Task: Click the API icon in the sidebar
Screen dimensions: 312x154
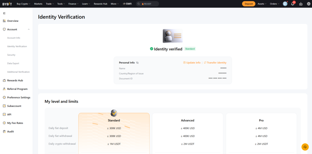Action: pos(4,115)
